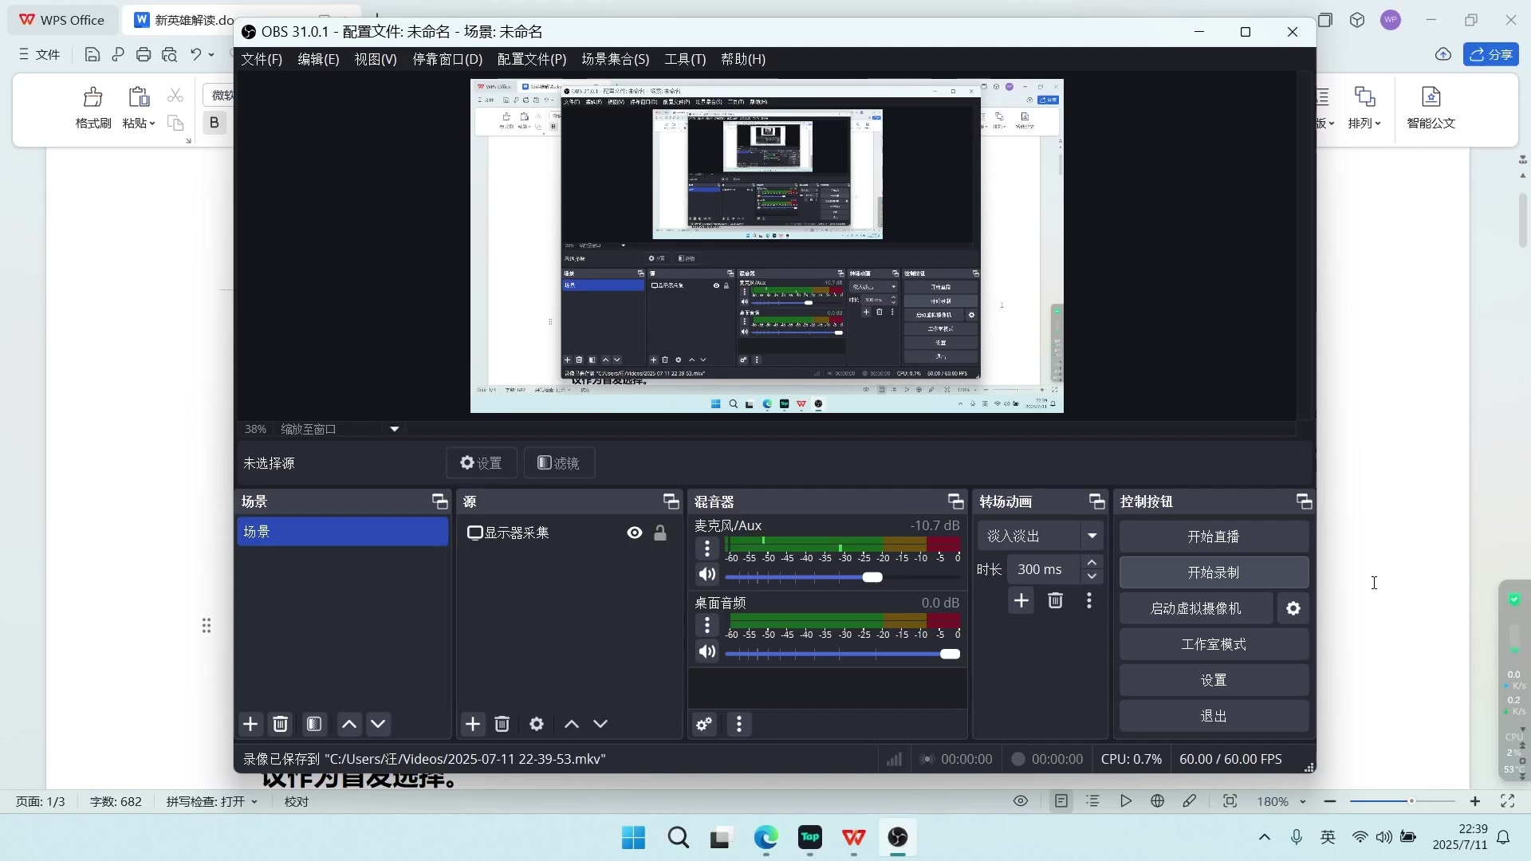Toggle the lock on 显示器采集 source
The width and height of the screenshot is (1531, 861).
coord(660,533)
